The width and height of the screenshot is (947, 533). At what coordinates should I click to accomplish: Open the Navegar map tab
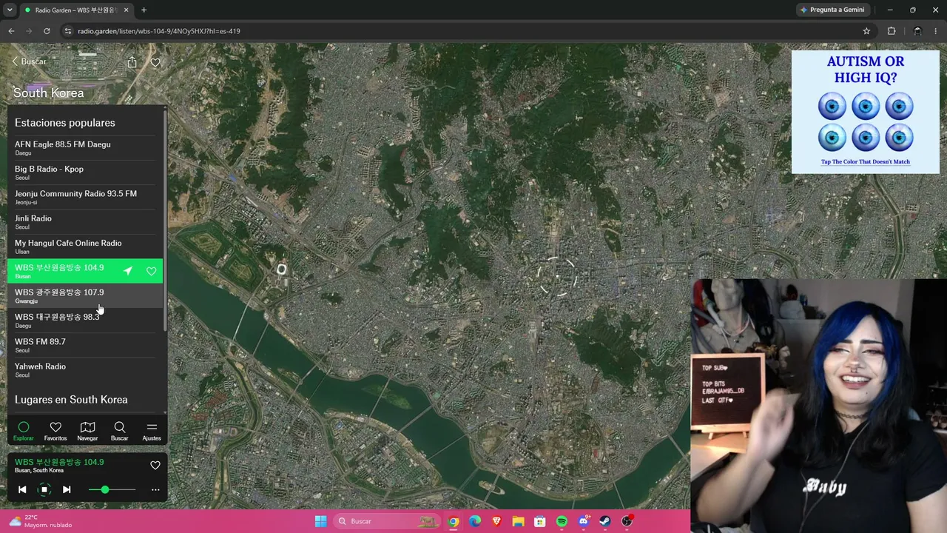point(87,431)
